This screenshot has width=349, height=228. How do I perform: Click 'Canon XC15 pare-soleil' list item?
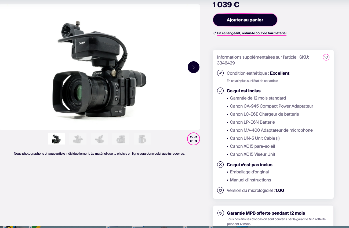(x=252, y=146)
